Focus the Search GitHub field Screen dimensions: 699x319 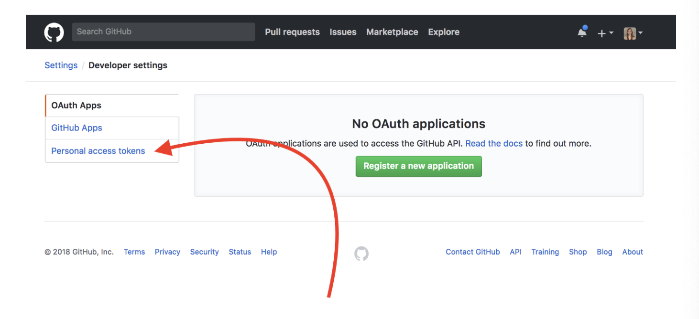164,32
